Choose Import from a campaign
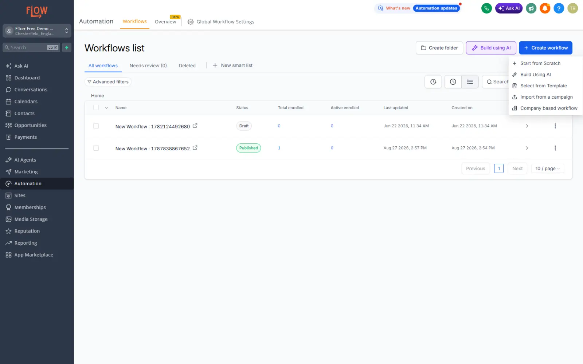This screenshot has width=583, height=364. click(545, 97)
